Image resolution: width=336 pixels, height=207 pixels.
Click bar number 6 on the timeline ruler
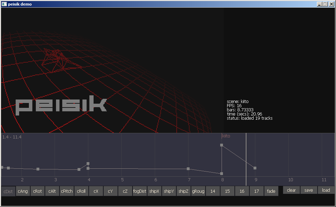pyautogui.click(x=156, y=180)
